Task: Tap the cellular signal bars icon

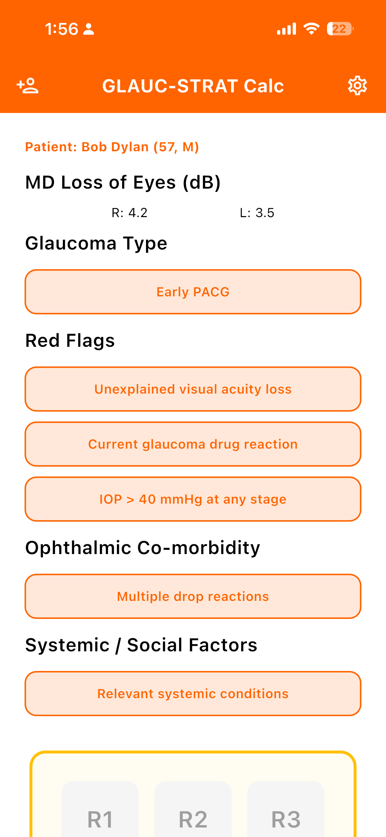Action: 286,29
